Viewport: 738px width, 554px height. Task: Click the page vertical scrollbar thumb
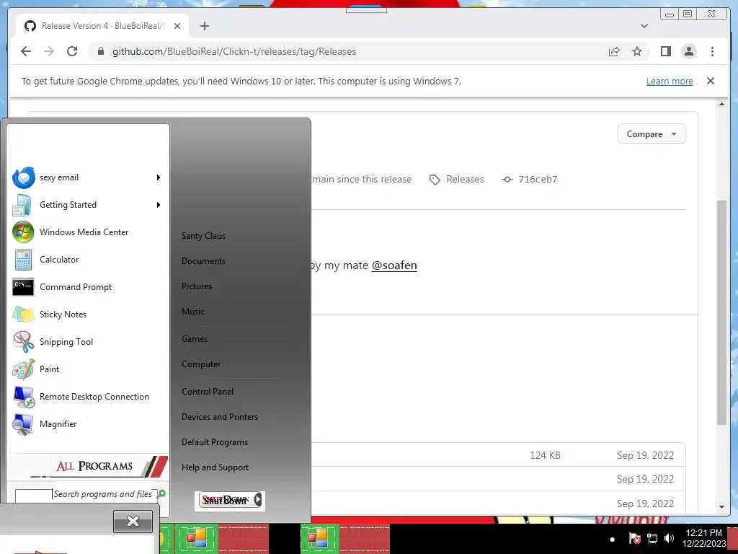(721, 313)
